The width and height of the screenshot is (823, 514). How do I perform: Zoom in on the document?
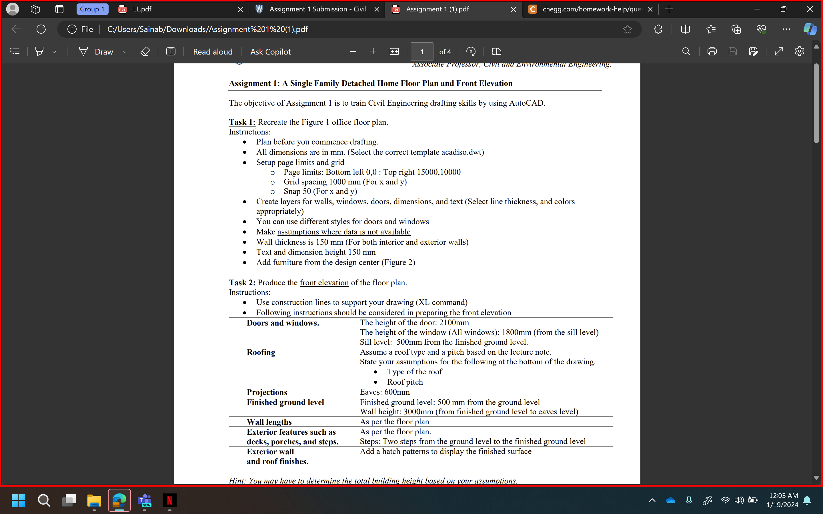373,51
